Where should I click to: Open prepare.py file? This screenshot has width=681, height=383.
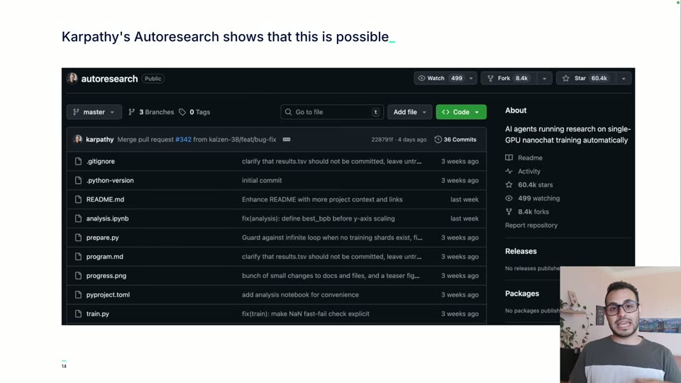coord(102,238)
